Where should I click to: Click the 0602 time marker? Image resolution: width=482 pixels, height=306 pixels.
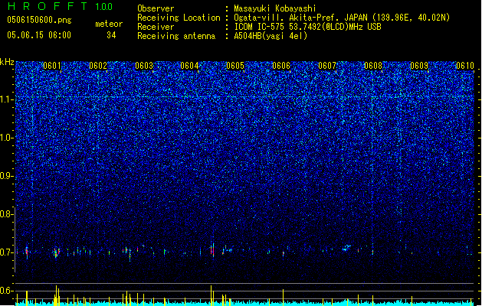coord(98,66)
